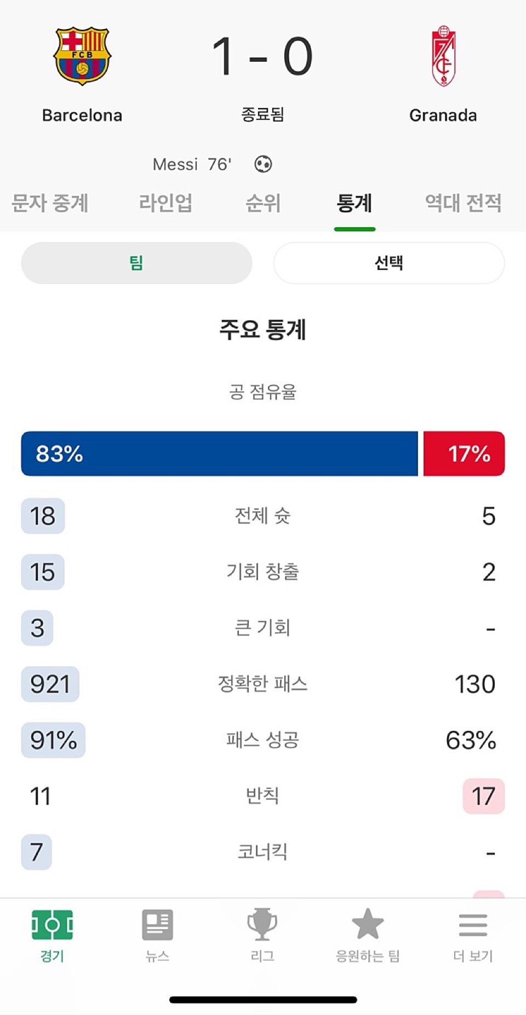Select the 통계 statistics tab
Screen dimensions: 526x1015
[x=355, y=204]
